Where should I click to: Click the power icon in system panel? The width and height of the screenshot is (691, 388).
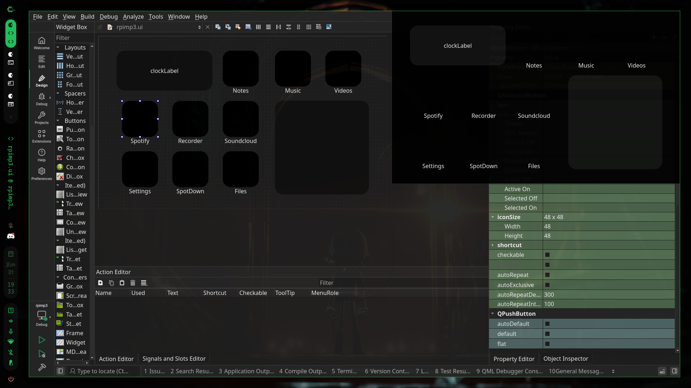(x=11, y=379)
